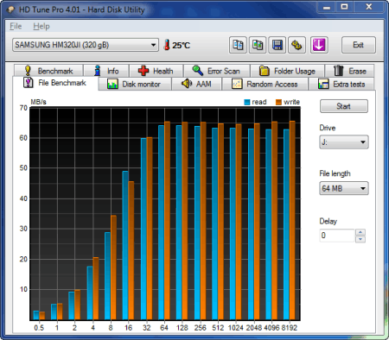
Task: Click the Delay input field
Action: 337,236
